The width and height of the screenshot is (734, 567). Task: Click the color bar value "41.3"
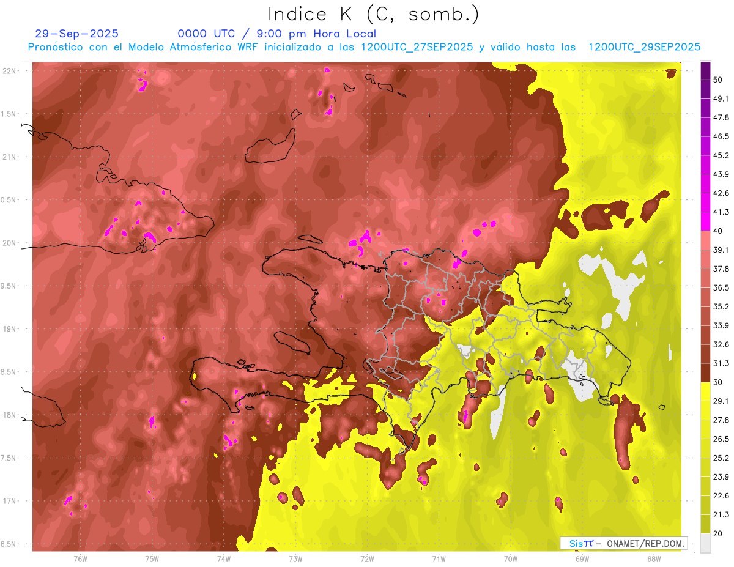[x=721, y=212]
